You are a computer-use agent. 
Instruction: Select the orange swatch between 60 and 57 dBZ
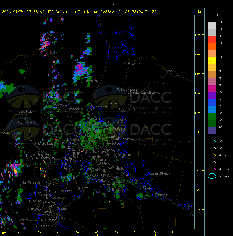pyautogui.click(x=212, y=47)
